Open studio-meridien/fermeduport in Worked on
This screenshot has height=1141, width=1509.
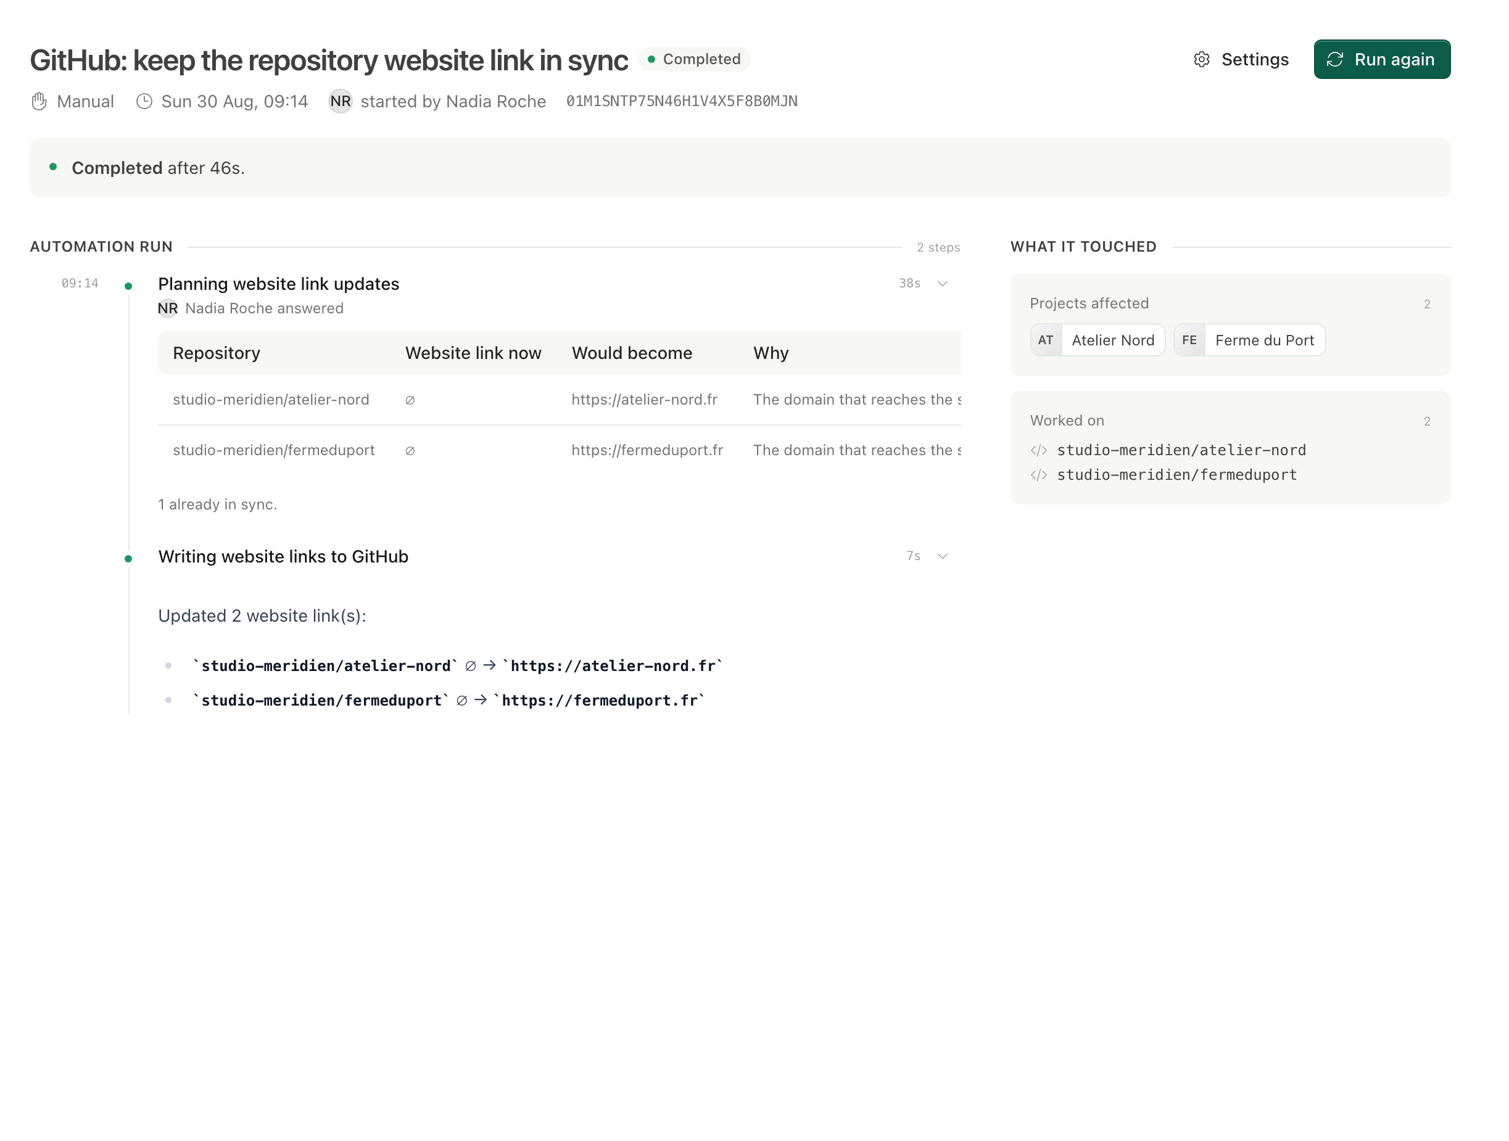[x=1176, y=475]
